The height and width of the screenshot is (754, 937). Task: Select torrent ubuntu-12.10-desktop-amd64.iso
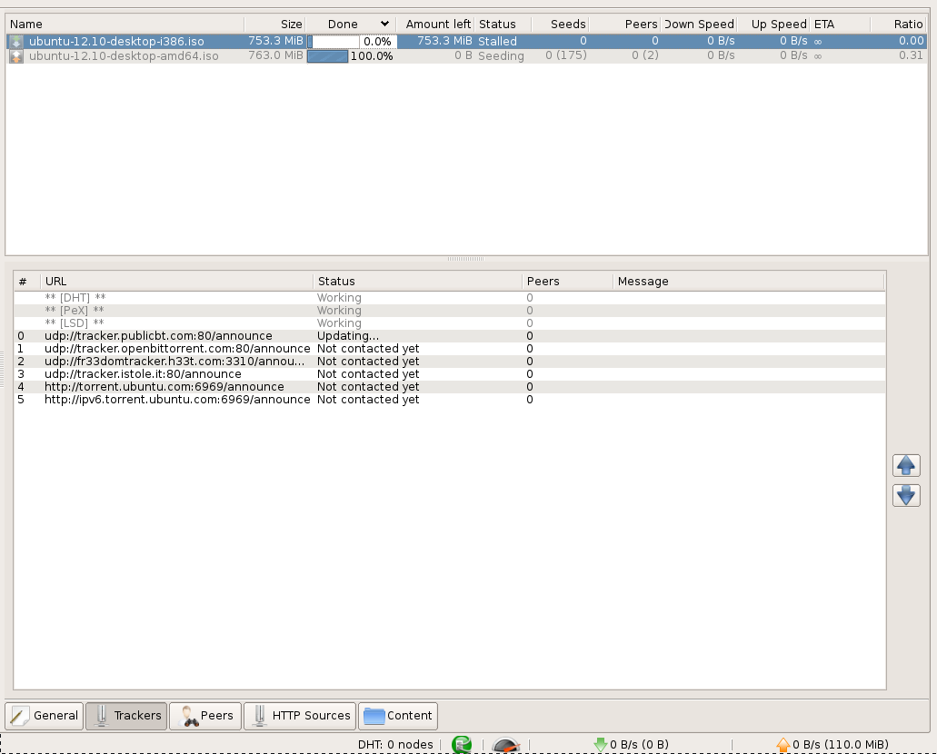click(x=467, y=56)
